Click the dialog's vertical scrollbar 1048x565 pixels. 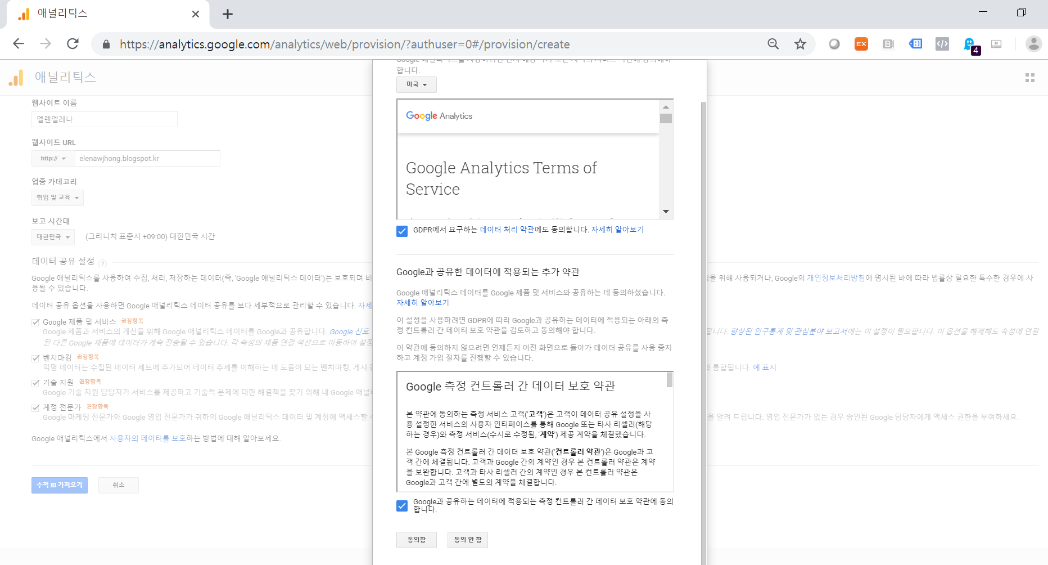tap(704, 333)
